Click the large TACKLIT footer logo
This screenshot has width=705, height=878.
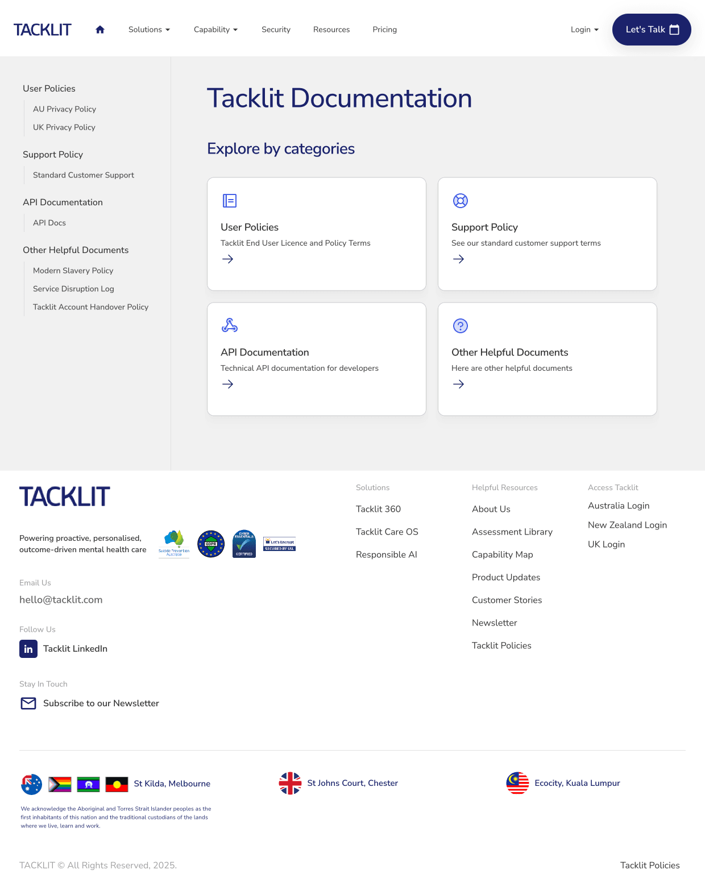[65, 497]
